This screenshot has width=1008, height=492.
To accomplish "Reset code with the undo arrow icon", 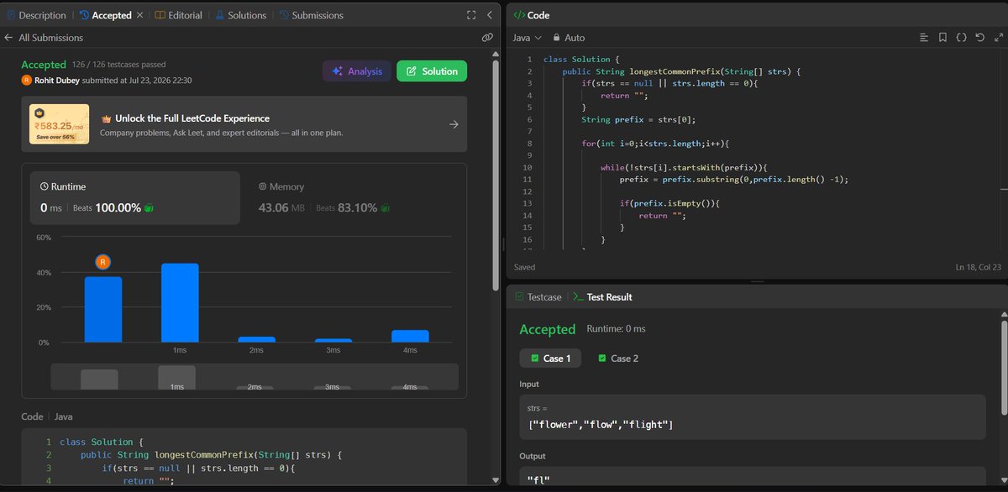I will 979,38.
